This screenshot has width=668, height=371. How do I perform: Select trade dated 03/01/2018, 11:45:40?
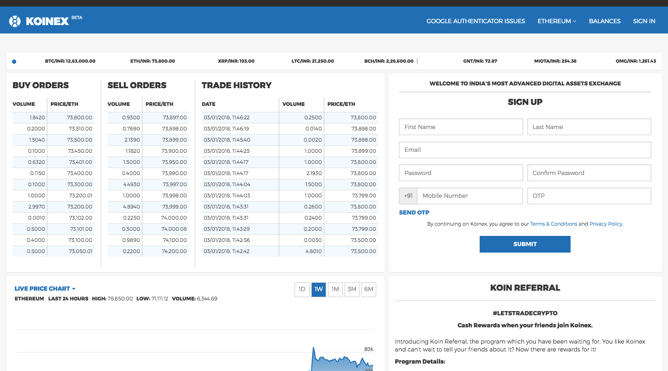[290, 140]
